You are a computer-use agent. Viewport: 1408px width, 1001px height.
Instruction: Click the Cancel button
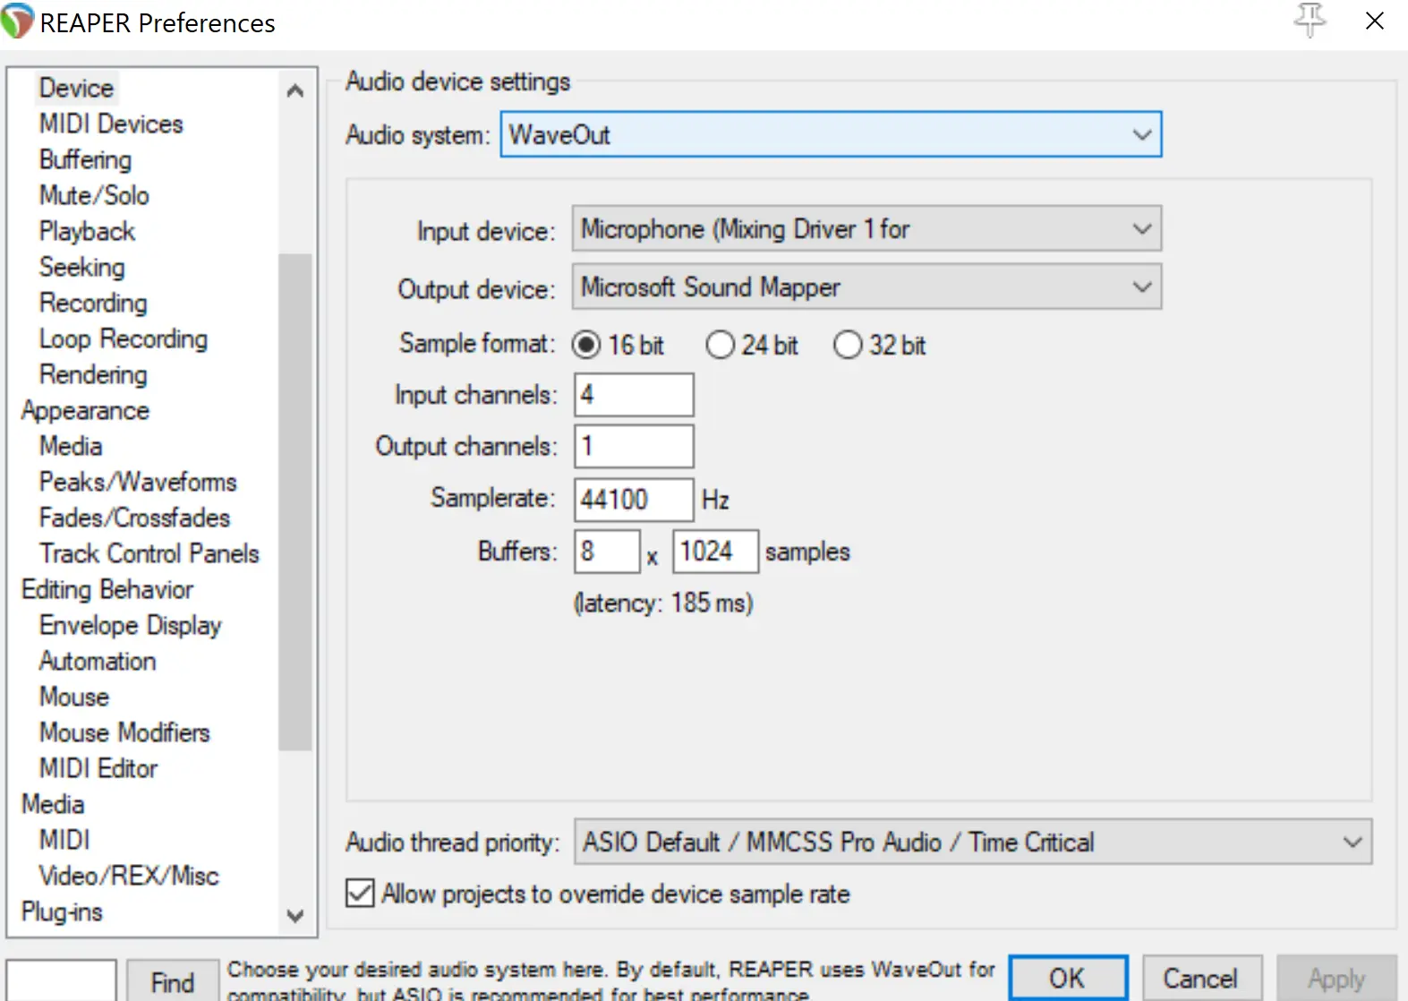[1200, 978]
